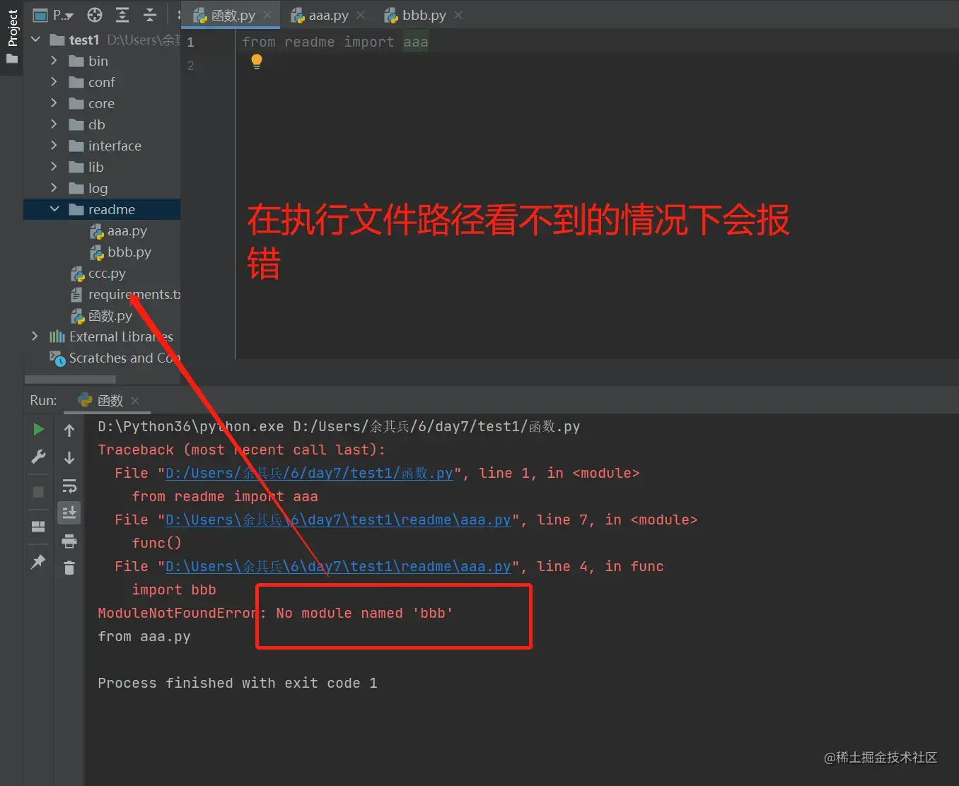Screen dimensions: 959x786
Task: Toggle scroll to end of console
Action: click(69, 512)
